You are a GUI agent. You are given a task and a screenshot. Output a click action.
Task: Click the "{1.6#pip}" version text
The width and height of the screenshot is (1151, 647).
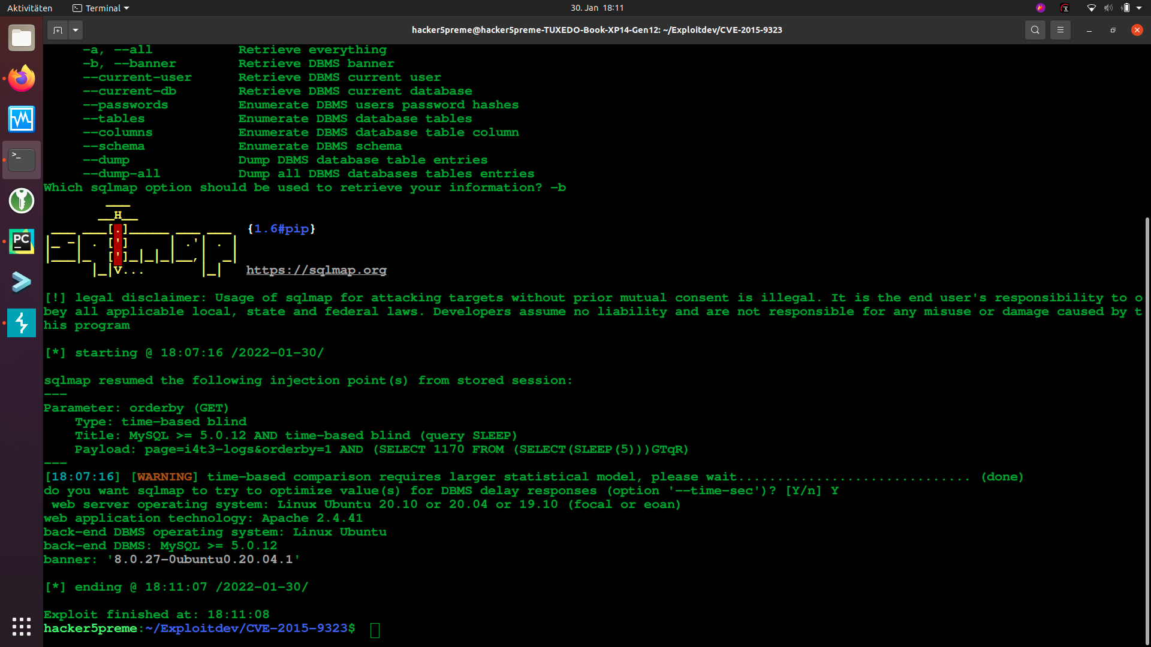[281, 229]
